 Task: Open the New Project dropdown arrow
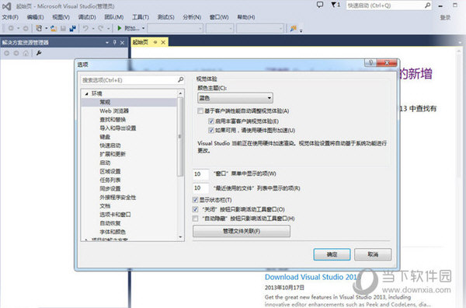pos(47,28)
